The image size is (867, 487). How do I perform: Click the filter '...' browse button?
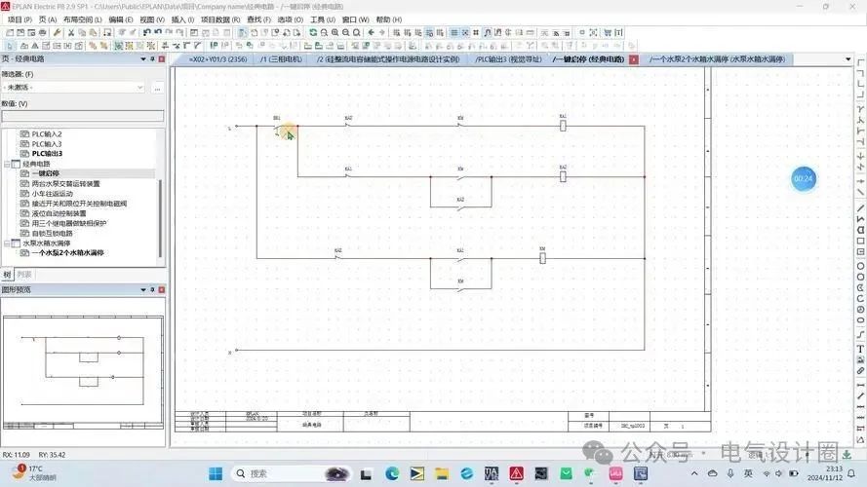(156, 88)
